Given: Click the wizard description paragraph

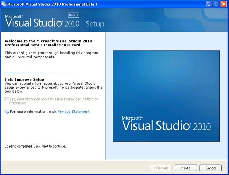Looking at the screenshot, I should [51, 55].
